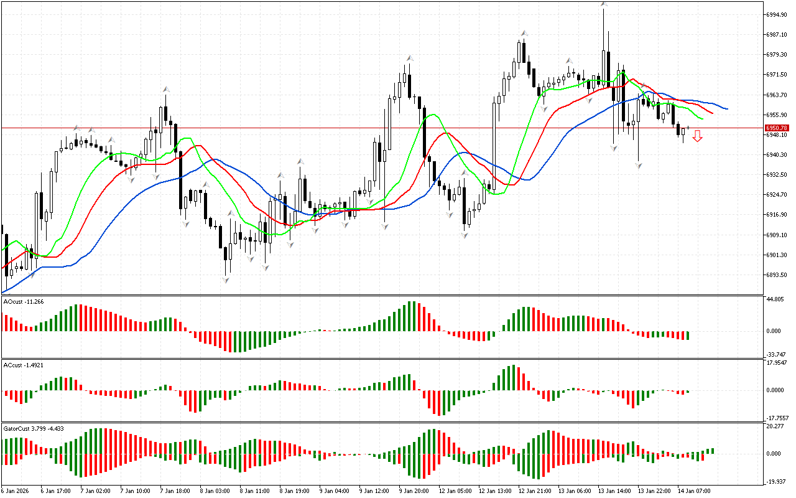Click the right end of the blue Alligator line
The height and width of the screenshot is (498, 796).
coord(727,109)
